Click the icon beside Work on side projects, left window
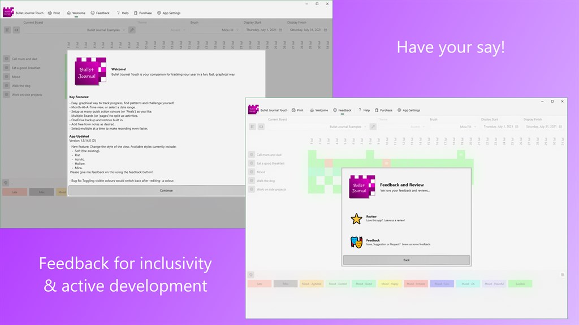Screen dimensions: 579x325 coord(7,94)
